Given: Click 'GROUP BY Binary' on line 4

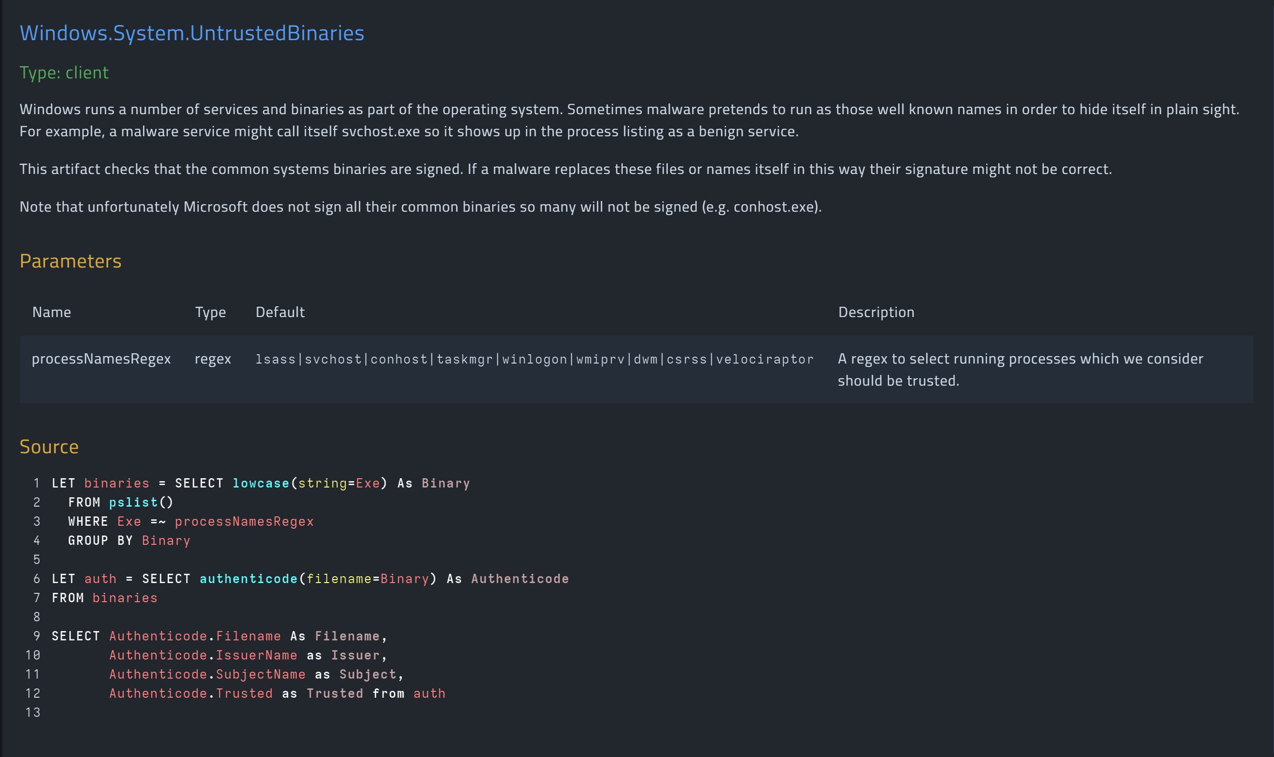Looking at the screenshot, I should [x=129, y=540].
